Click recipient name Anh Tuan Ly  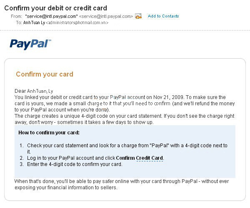(34, 22)
